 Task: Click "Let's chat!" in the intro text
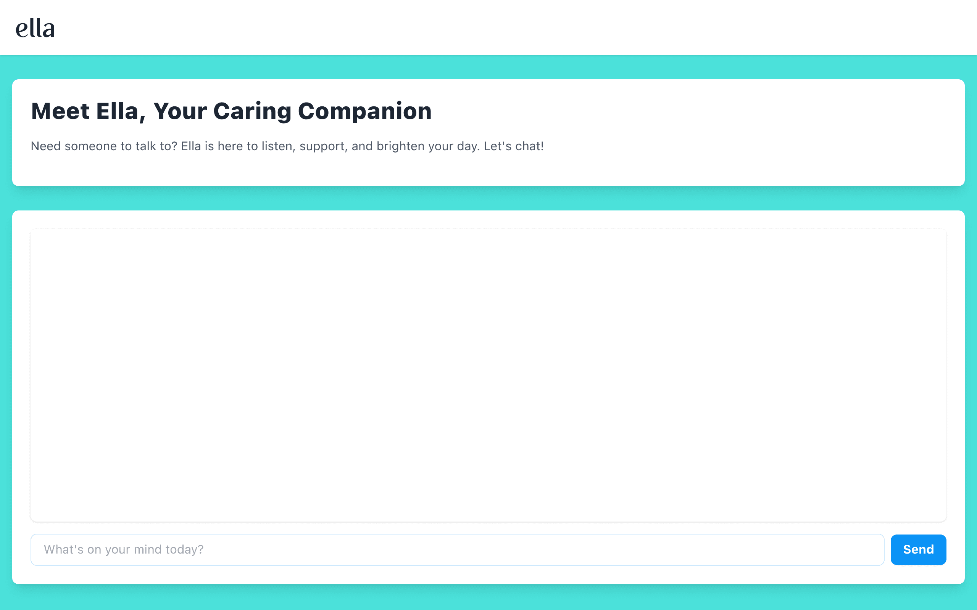514,146
